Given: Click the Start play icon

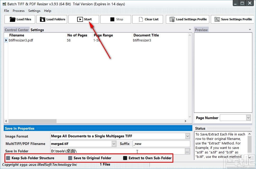Looking at the screenshot, I should tap(80, 19).
